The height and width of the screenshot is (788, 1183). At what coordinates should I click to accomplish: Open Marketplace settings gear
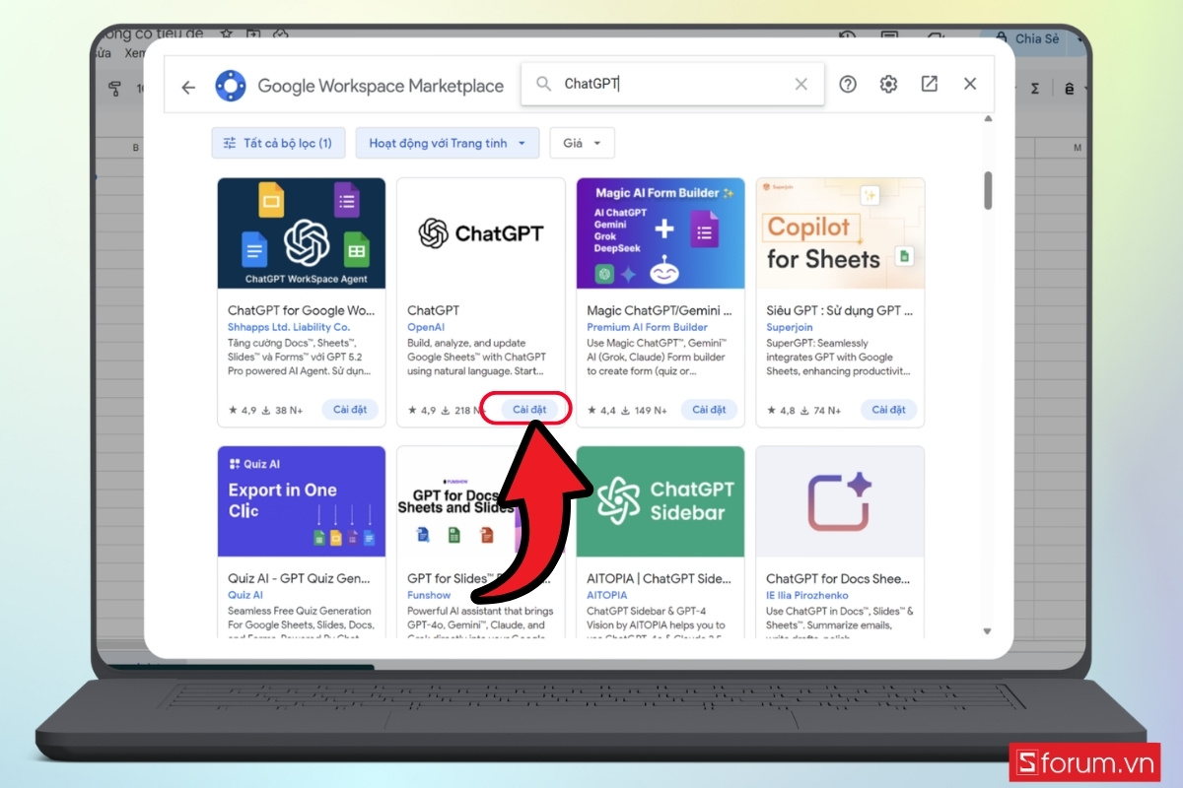click(888, 85)
